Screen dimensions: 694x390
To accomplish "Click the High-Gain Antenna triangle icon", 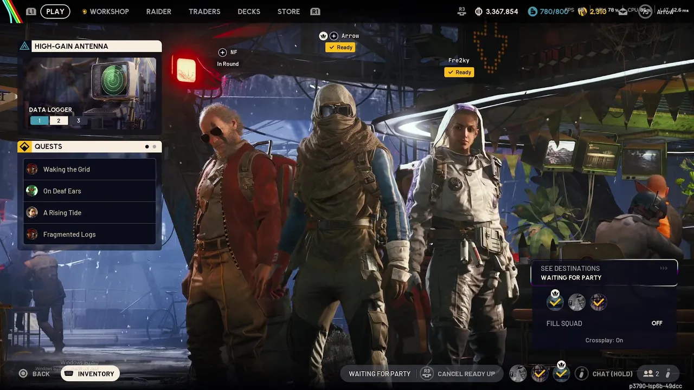I will click(24, 46).
